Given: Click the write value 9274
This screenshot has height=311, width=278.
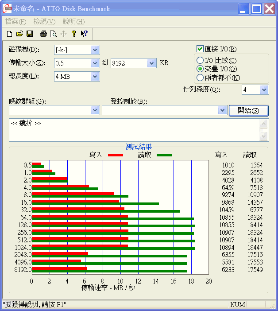Looking at the screenshot, I should (228, 195).
